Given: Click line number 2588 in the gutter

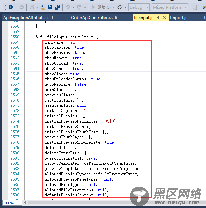Looking at the screenshot, I should pos(15,195).
